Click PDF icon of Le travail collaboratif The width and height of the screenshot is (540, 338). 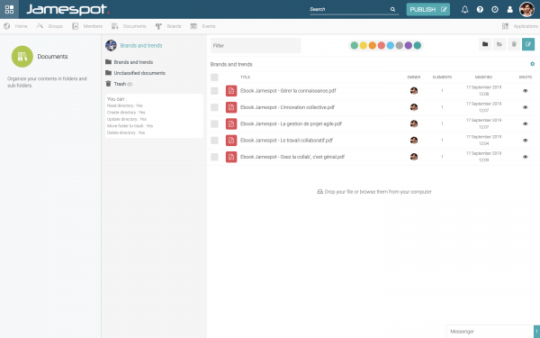(231, 141)
